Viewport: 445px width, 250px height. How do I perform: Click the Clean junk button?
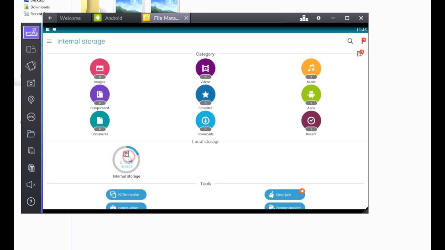(x=285, y=195)
